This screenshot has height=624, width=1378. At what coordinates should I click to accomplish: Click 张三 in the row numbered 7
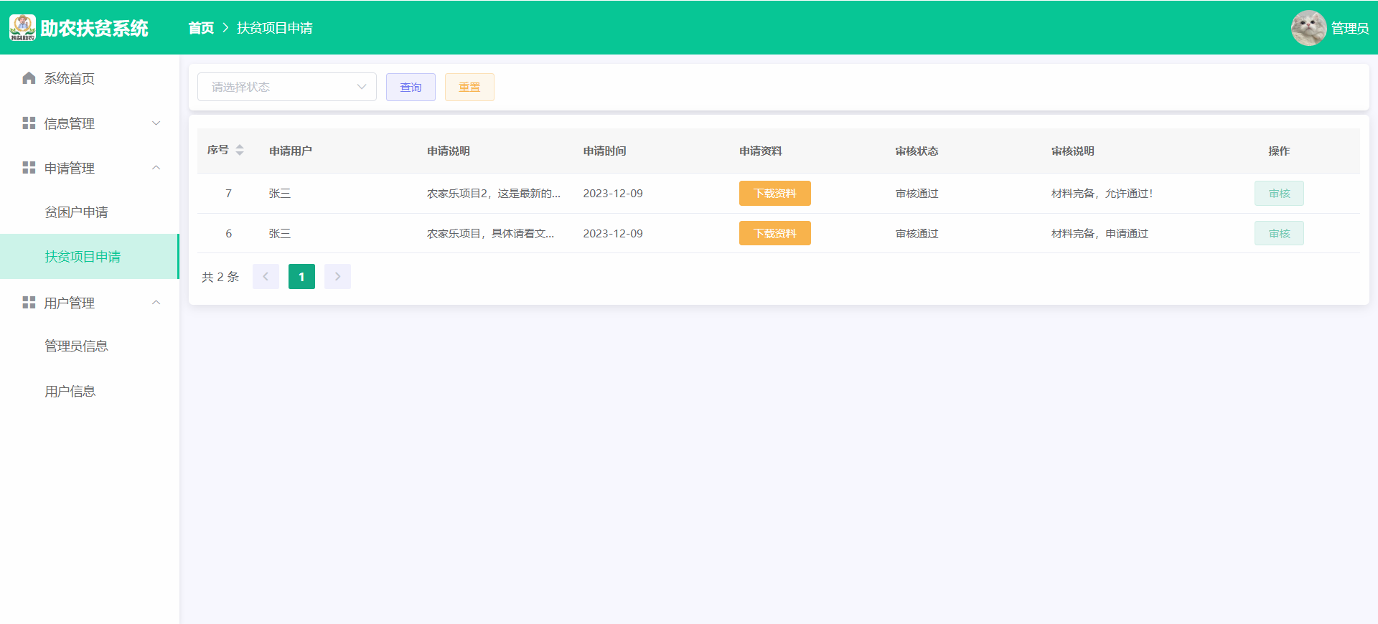(280, 194)
